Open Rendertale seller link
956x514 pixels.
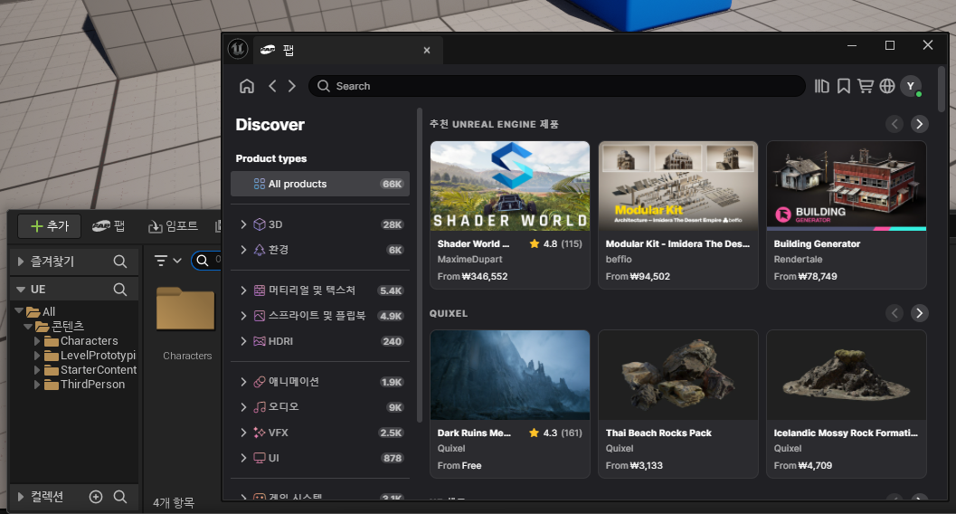(x=798, y=259)
